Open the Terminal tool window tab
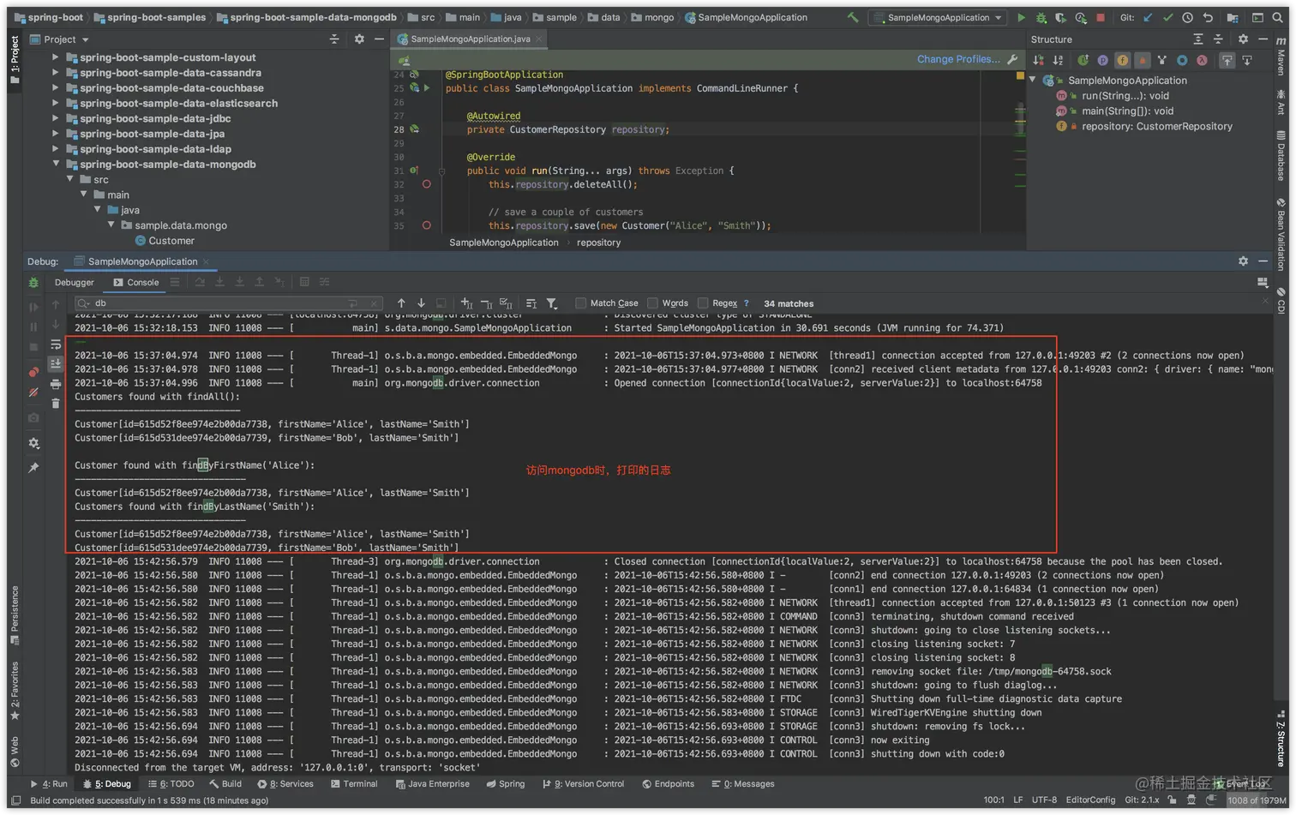Image resolution: width=1296 pixels, height=815 pixels. 354,784
